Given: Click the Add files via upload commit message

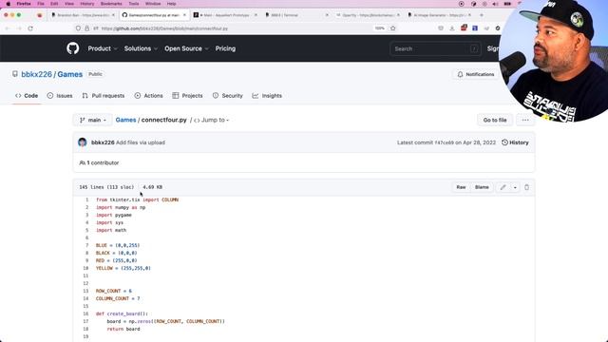Looking at the screenshot, I should [x=141, y=142].
